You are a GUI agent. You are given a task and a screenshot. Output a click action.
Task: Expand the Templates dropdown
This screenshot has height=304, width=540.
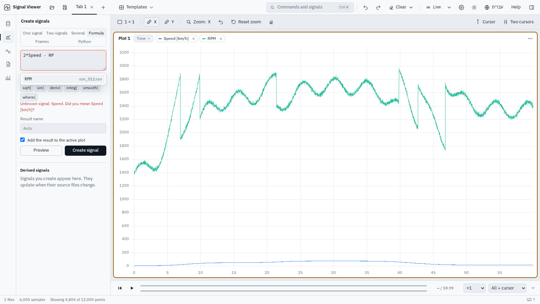point(136,7)
